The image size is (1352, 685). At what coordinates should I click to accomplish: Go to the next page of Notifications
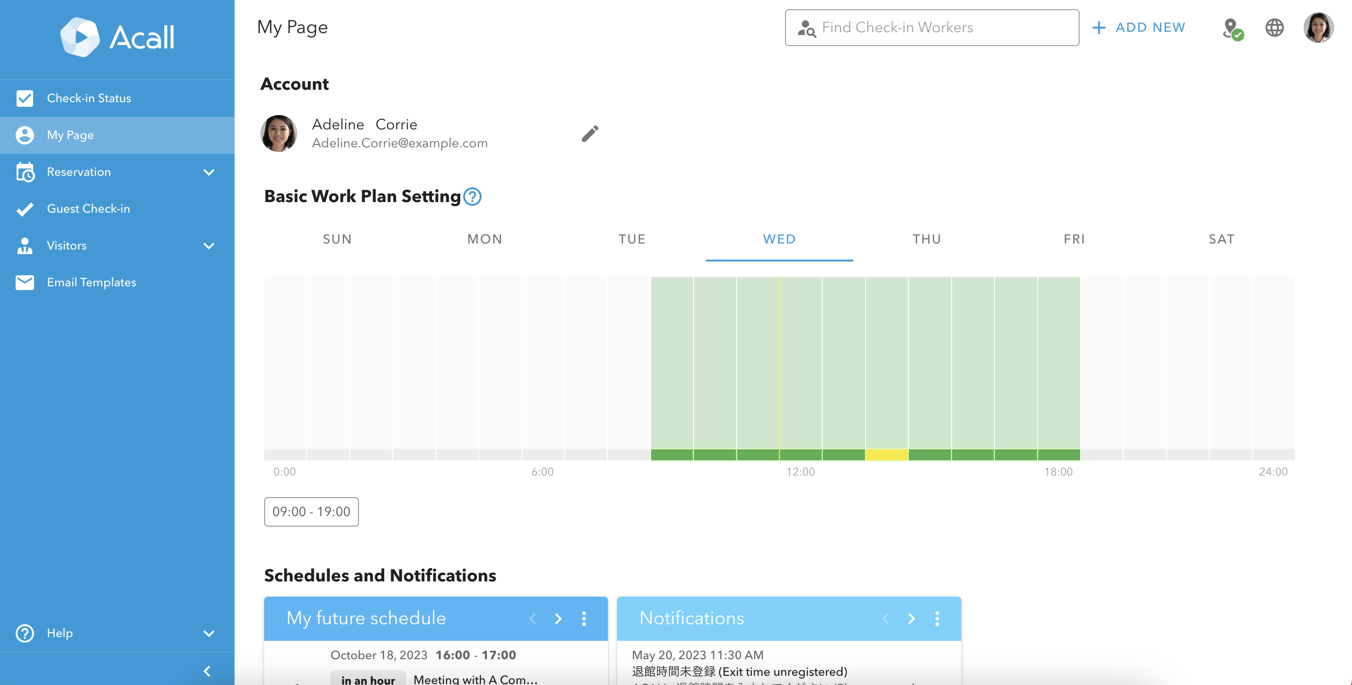(911, 618)
